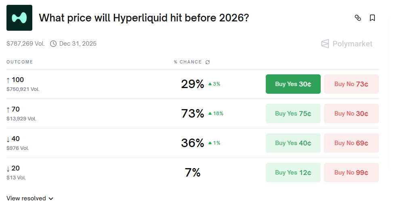Buy No at 69¢ for ↓ 40

click(351, 143)
